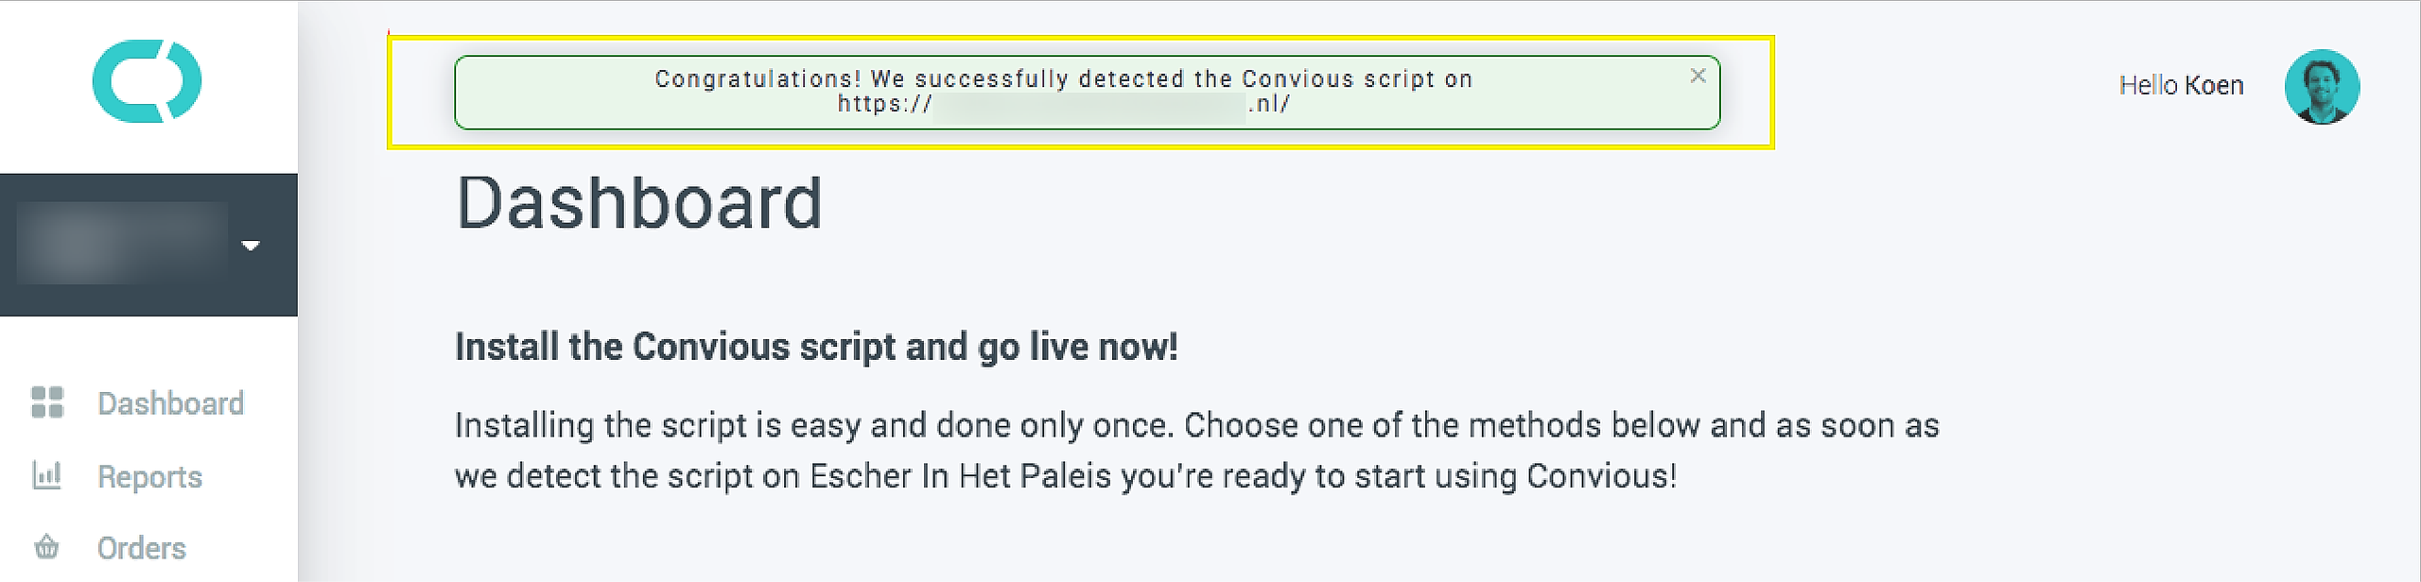Click the detected https URL in the notification
This screenshot has height=582, width=2421.
coord(1063,104)
